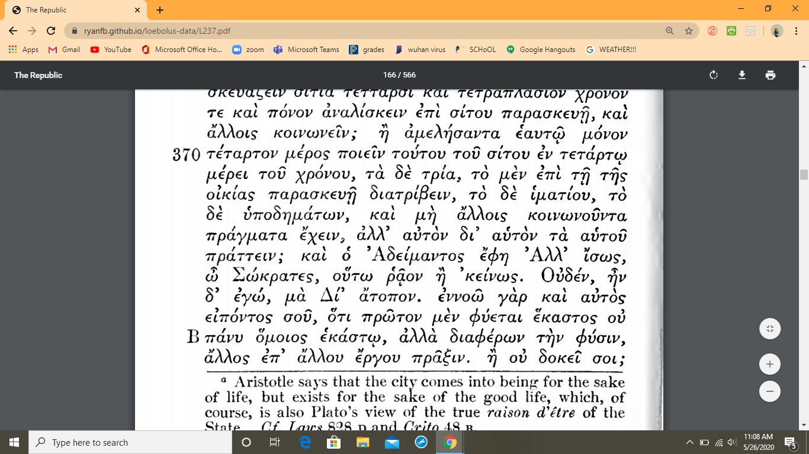
Task: Click green printer extension icon
Action: tap(731, 31)
